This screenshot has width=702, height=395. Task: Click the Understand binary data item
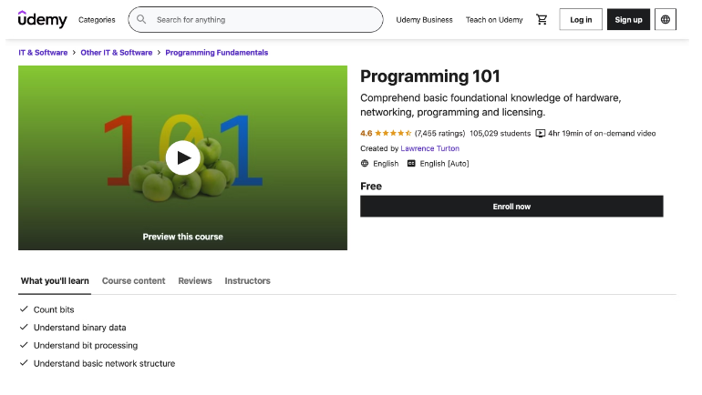[x=79, y=328]
